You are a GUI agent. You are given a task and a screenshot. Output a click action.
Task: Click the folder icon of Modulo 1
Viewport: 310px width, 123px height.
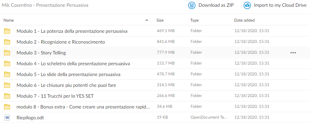7,31
